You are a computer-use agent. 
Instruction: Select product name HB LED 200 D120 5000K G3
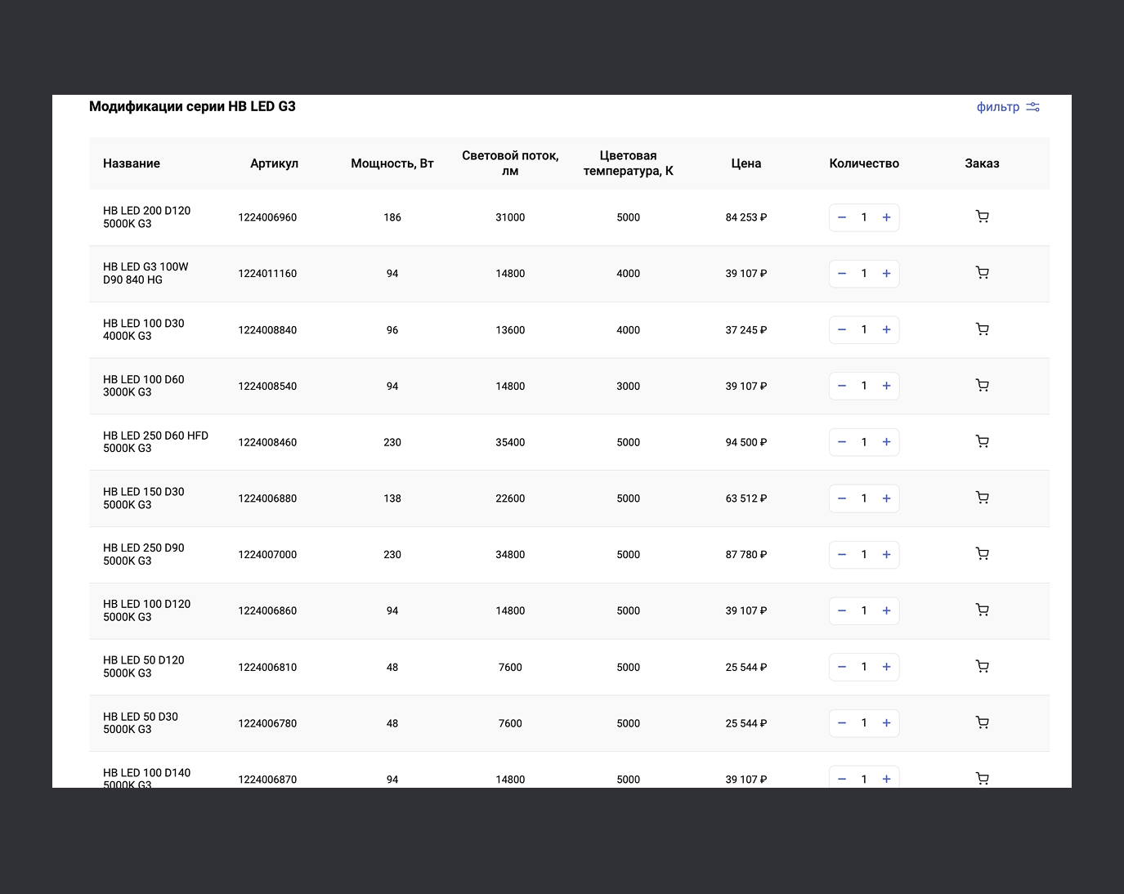(147, 217)
